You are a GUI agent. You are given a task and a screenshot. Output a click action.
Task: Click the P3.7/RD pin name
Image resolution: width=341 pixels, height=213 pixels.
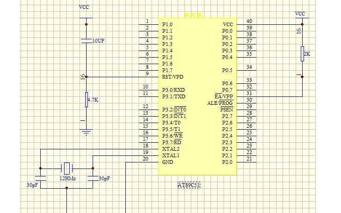coord(172,142)
